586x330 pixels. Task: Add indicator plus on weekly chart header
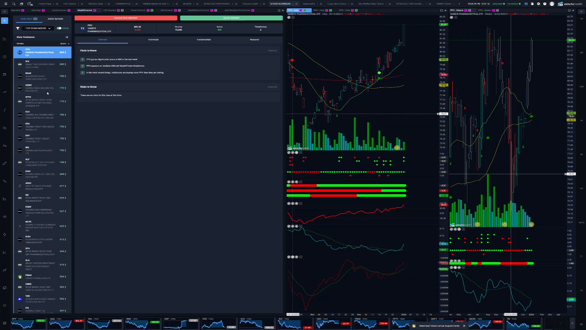tap(455, 17)
